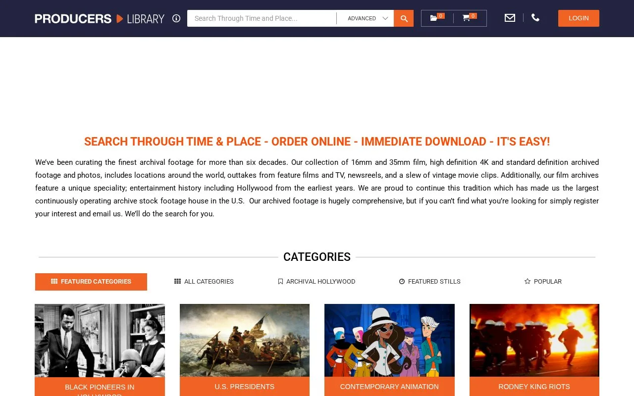Click the Contemporary Animation category label

(x=389, y=387)
